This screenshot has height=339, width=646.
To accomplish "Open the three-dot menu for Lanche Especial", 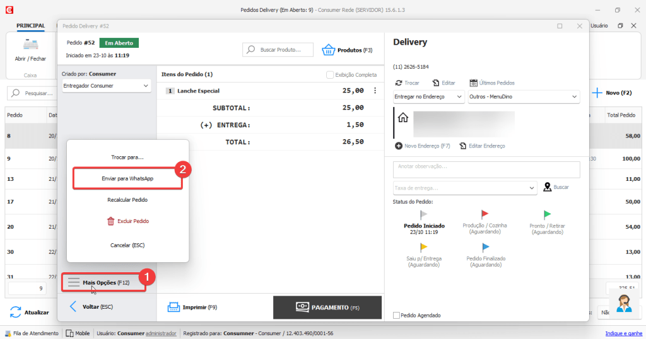I will [375, 91].
